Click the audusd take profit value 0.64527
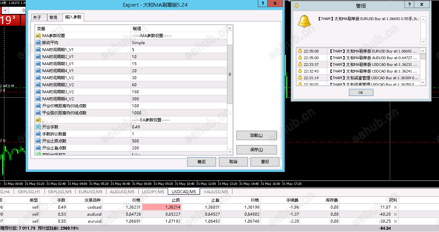This screenshot has height=232, width=439. [x=213, y=214]
